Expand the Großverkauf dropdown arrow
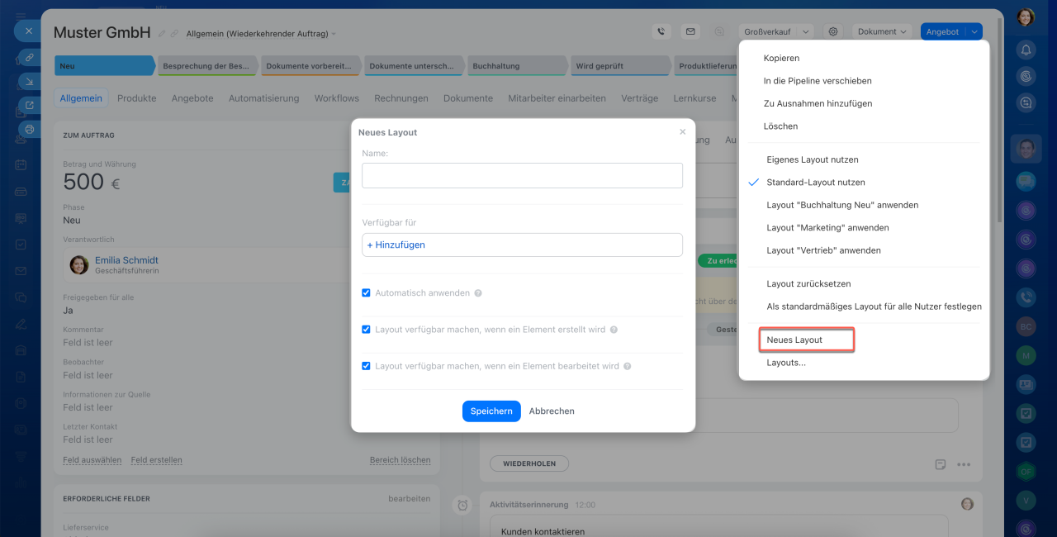This screenshot has height=537, width=1057. click(806, 31)
